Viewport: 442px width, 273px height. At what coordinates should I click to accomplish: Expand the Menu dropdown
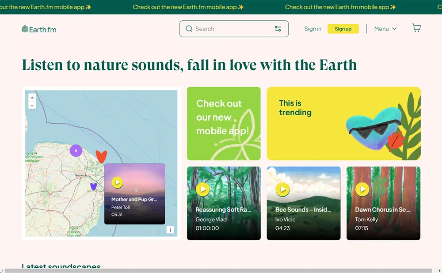pyautogui.click(x=385, y=29)
